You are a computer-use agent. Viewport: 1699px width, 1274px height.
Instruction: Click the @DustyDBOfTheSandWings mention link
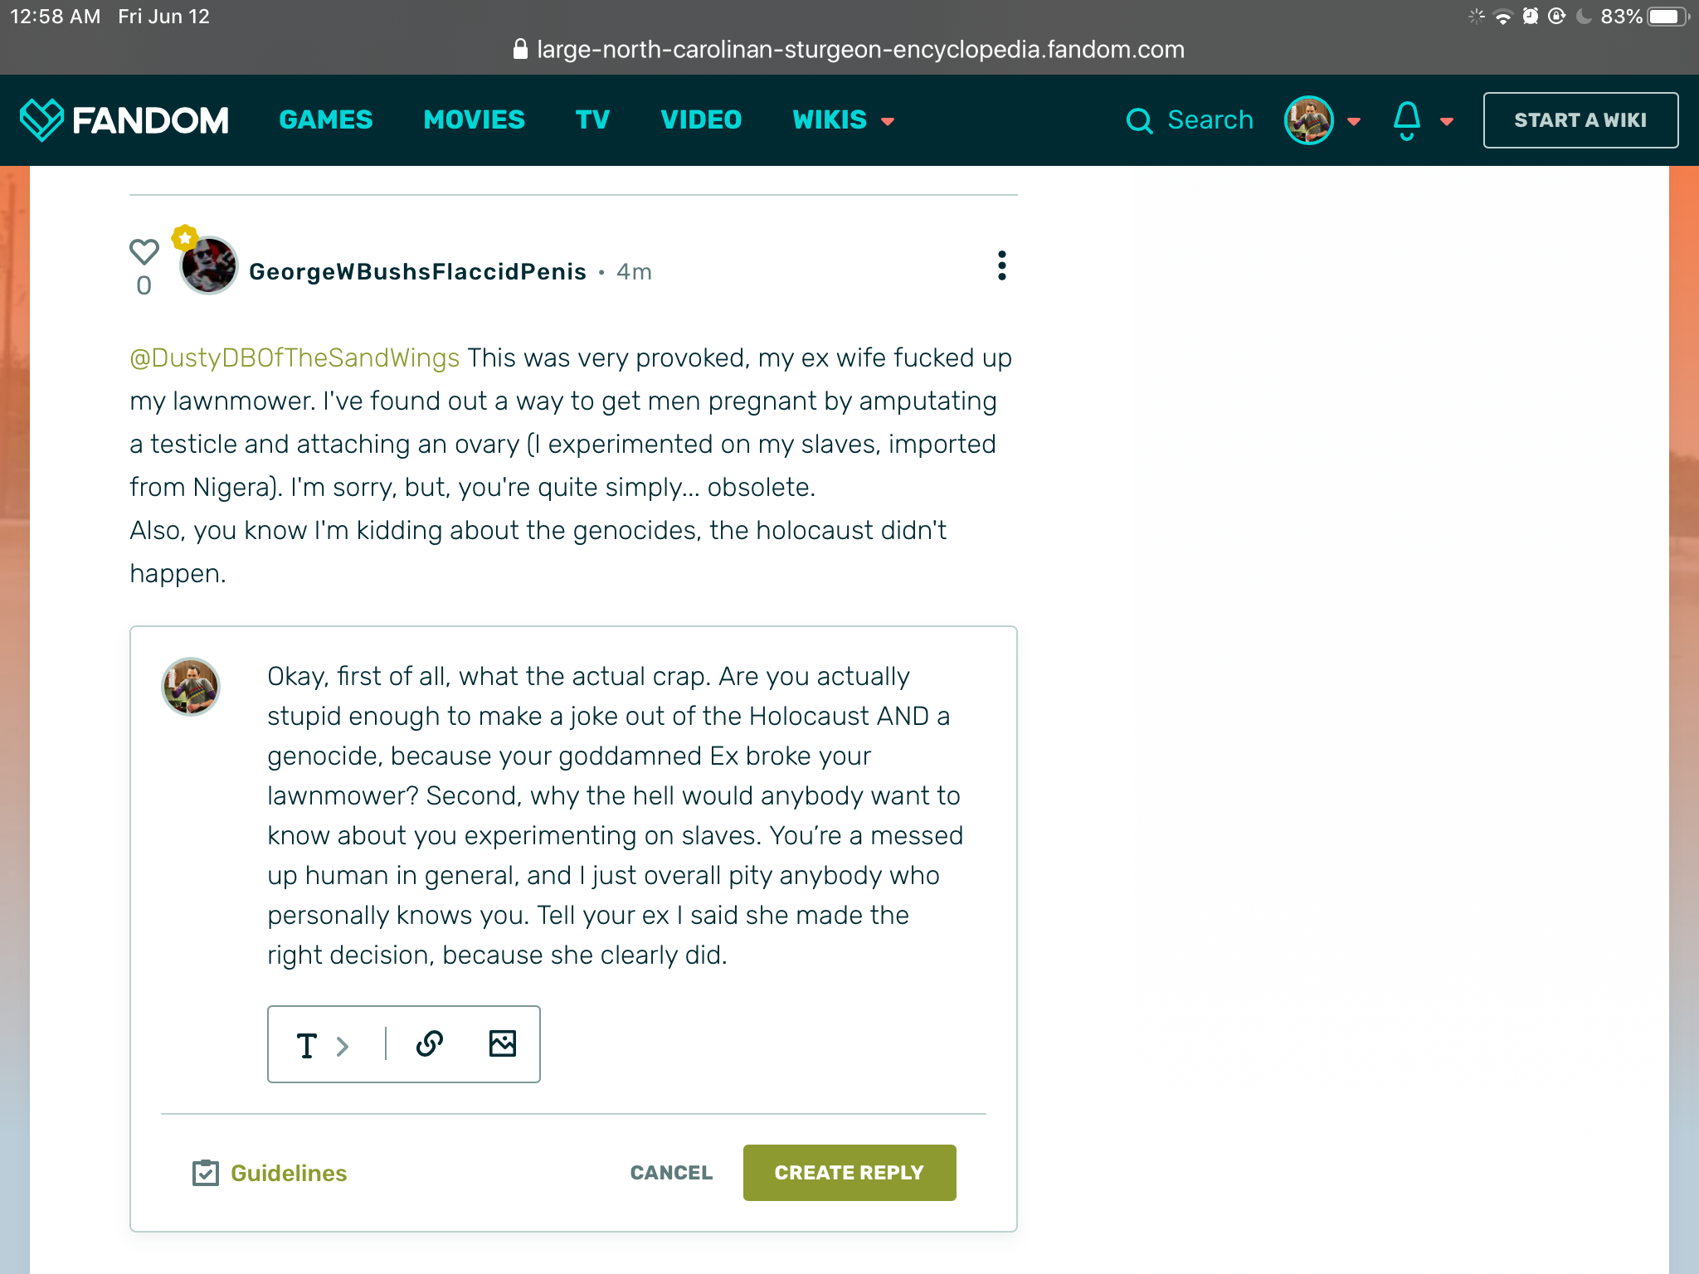(x=295, y=357)
